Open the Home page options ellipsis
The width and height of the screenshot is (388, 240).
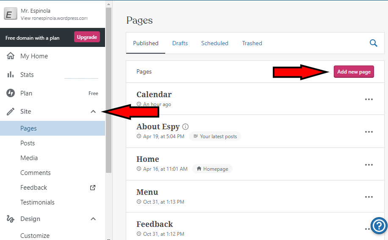tap(369, 165)
